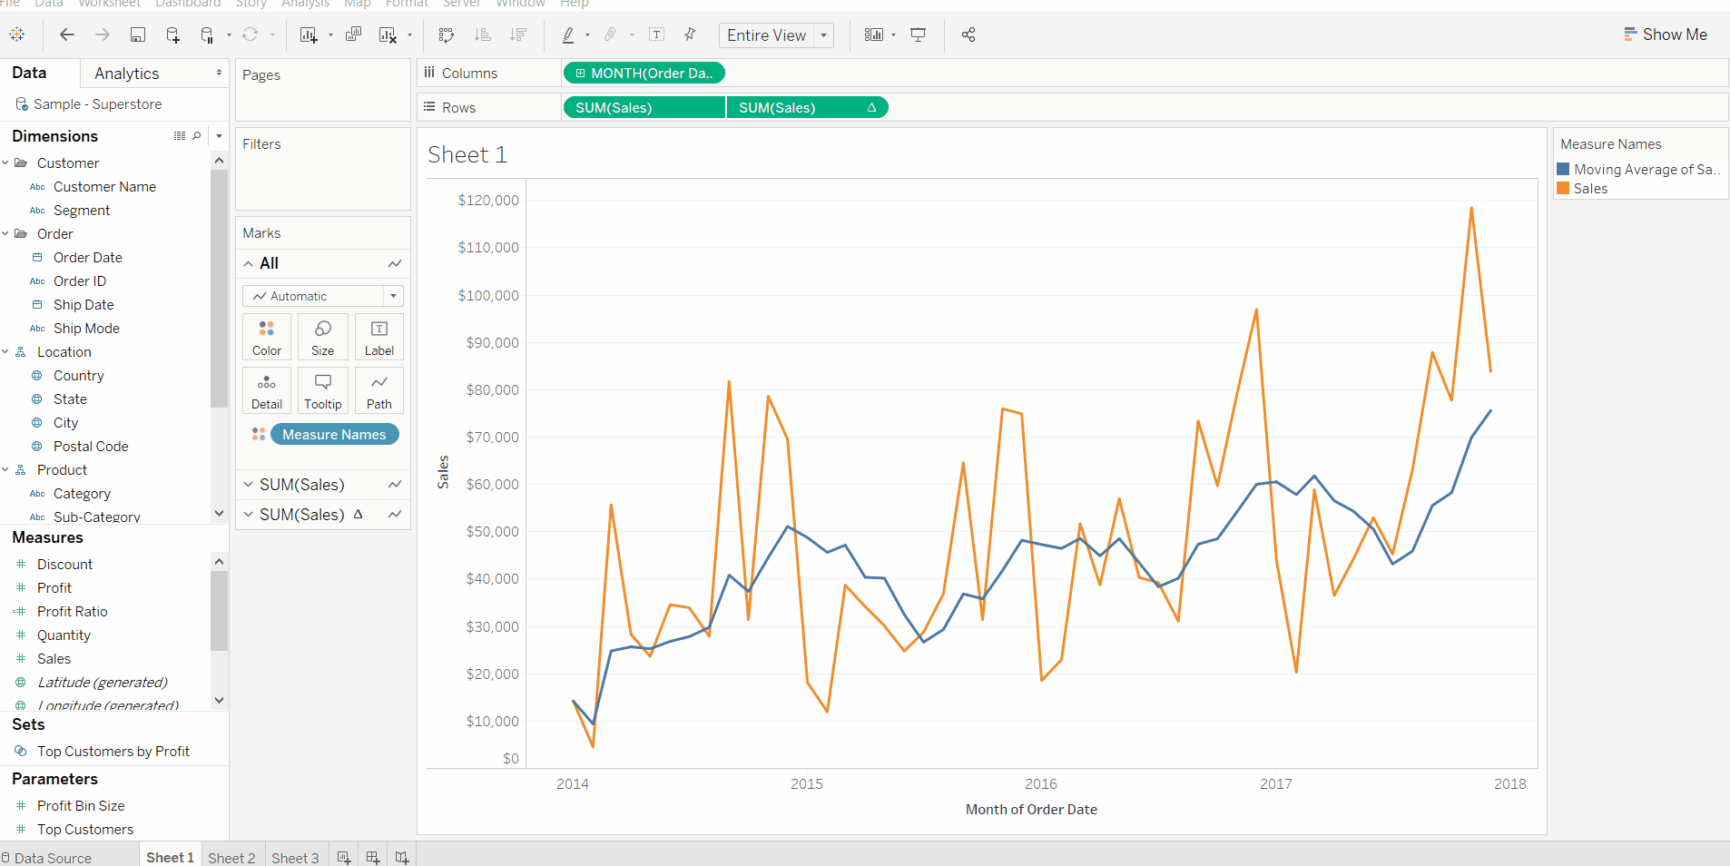Collapse the SUM(Sales) pill in the Marks card
Image resolution: width=1730 pixels, height=866 pixels.
click(x=248, y=484)
